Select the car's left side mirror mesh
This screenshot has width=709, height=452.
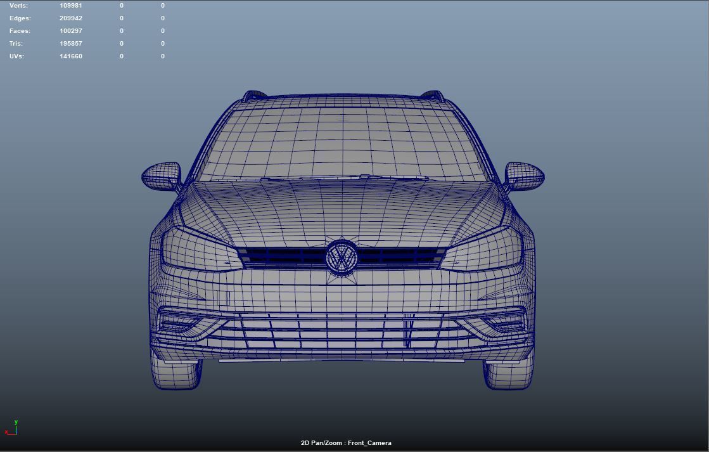162,176
